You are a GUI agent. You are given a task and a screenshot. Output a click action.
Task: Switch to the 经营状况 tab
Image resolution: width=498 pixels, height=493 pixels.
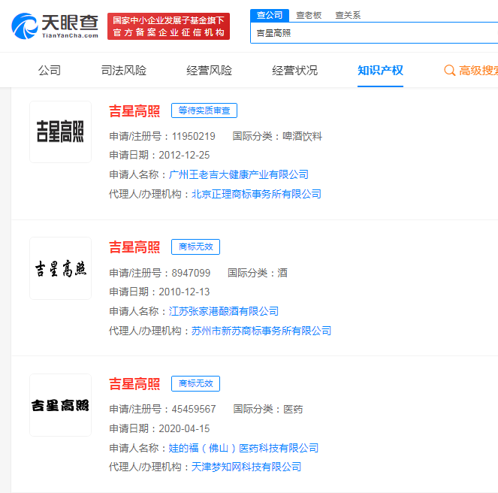pyautogui.click(x=295, y=71)
